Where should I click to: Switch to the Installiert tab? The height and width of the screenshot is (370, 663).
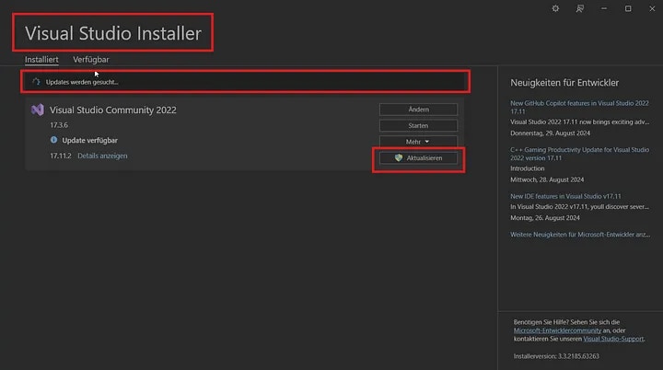click(41, 60)
